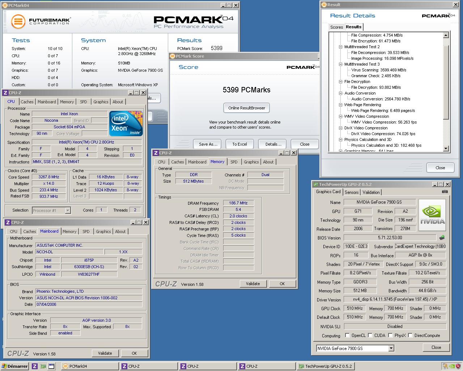Click the GPU-Z Close button
Image resolution: width=463 pixels, height=371 pixels.
coord(436,347)
